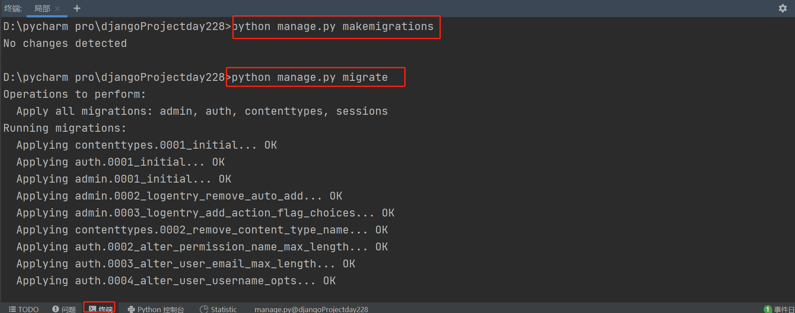Viewport: 795px width, 313px height.
Task: Close the 局部 terminal tab
Action: (57, 9)
